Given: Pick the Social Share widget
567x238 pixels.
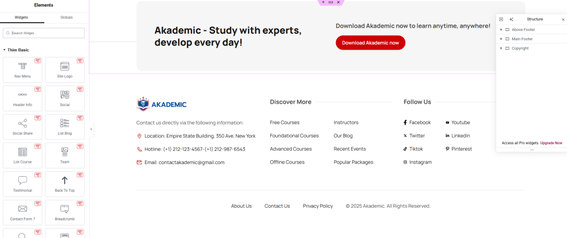Looking at the screenshot, I should (23, 126).
